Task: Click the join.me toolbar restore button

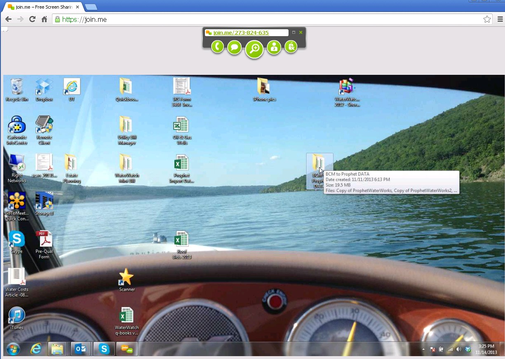Action: point(294,32)
